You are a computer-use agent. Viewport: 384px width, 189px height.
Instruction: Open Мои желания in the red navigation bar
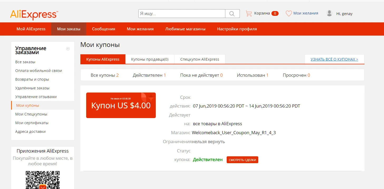140,29
